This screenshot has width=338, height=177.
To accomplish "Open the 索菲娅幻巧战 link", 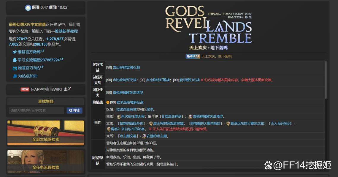I will (190, 80).
